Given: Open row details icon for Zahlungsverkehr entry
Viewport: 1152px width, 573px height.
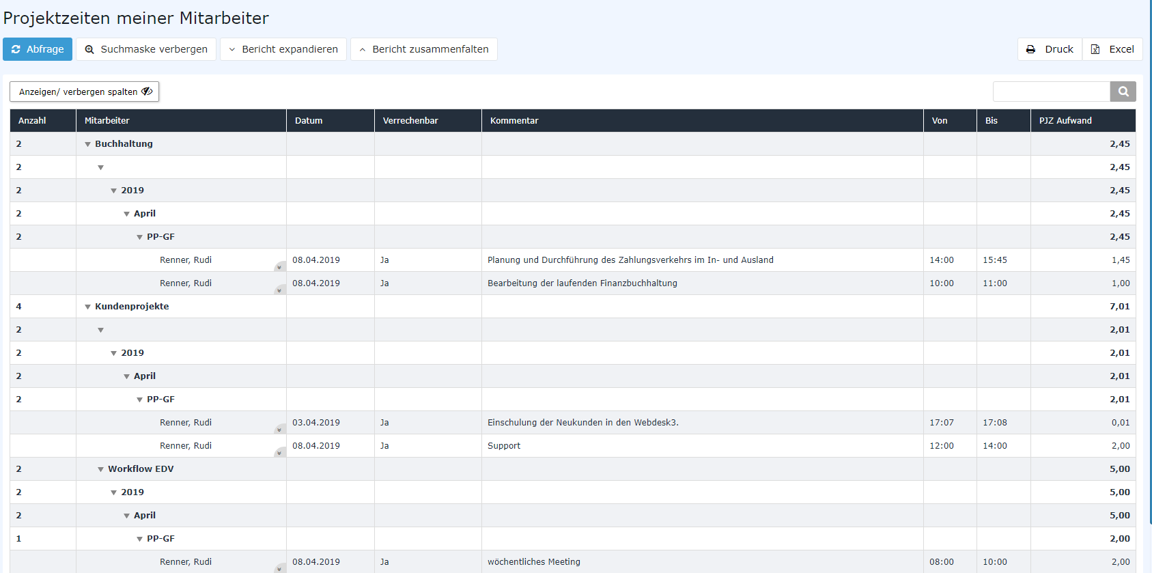Looking at the screenshot, I should [279, 266].
